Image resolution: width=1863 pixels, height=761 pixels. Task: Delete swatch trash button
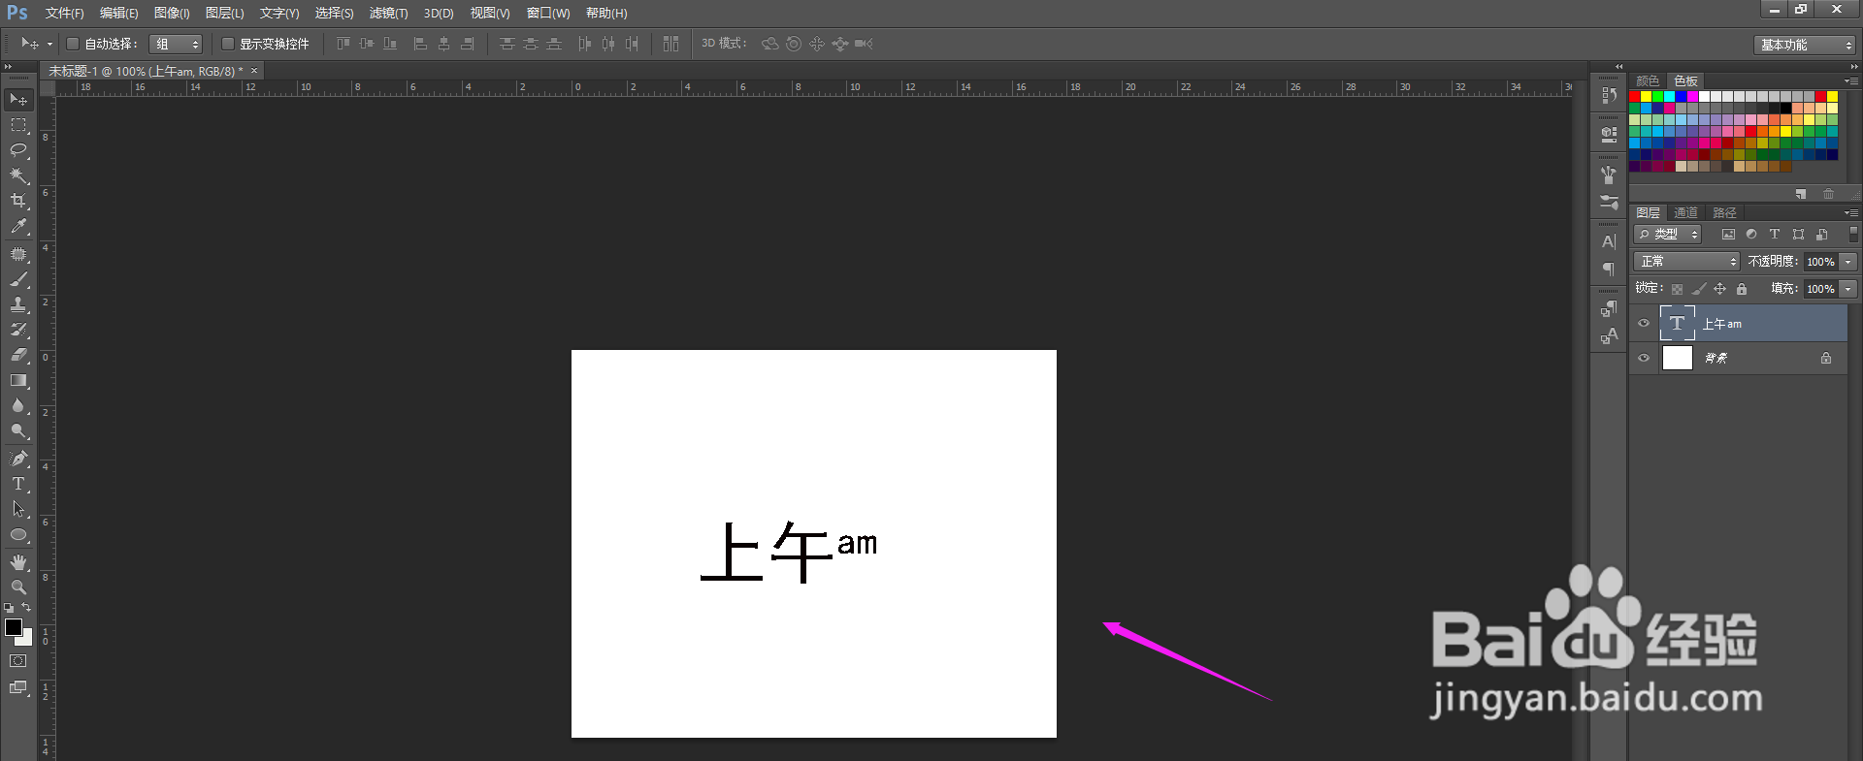pyautogui.click(x=1828, y=194)
